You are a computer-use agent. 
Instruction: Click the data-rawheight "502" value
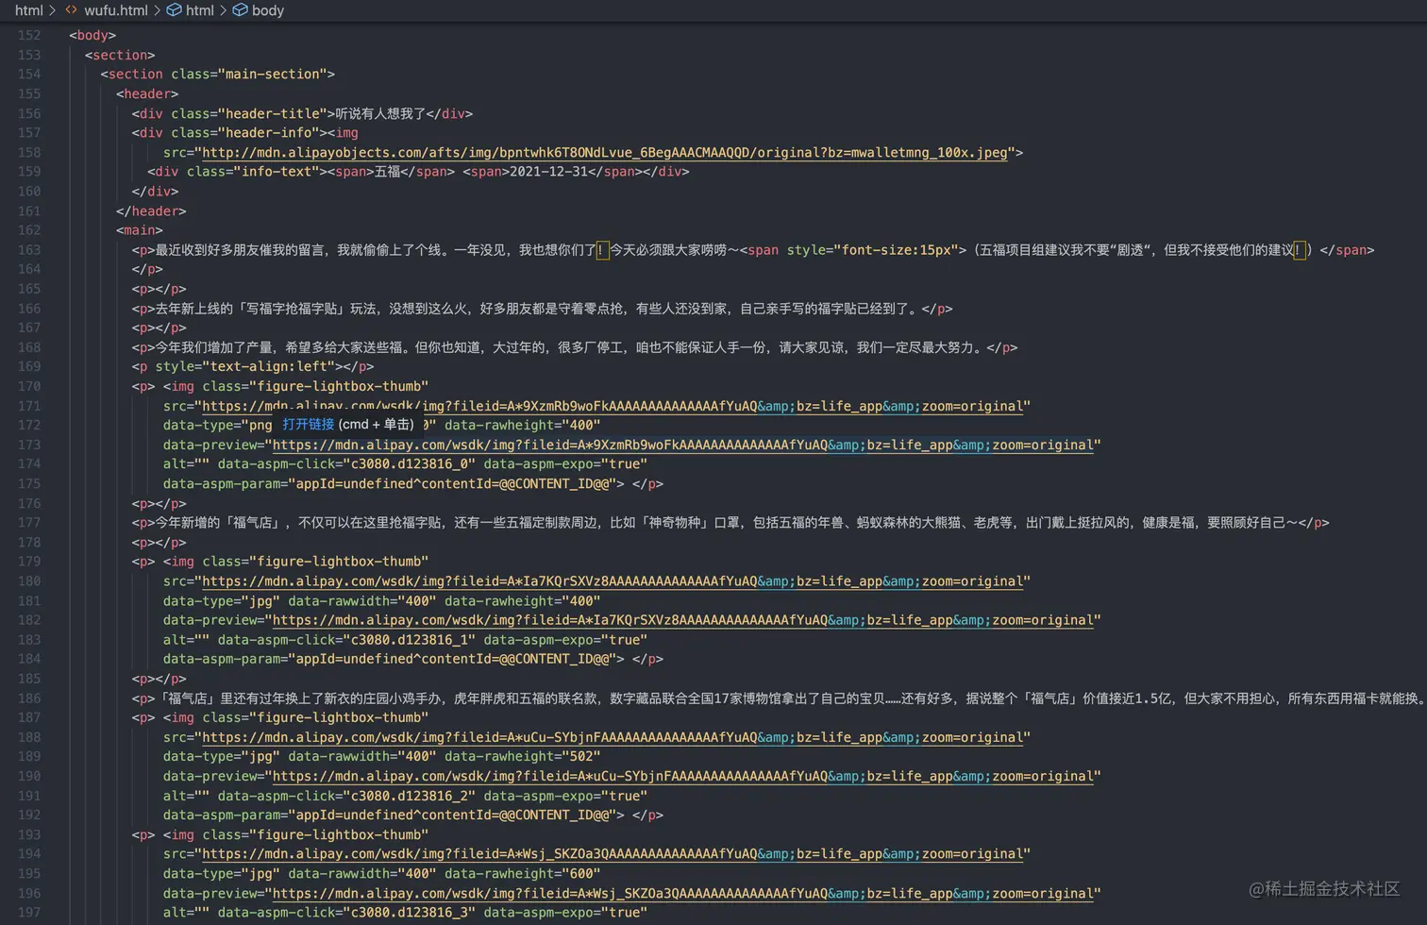tap(581, 757)
